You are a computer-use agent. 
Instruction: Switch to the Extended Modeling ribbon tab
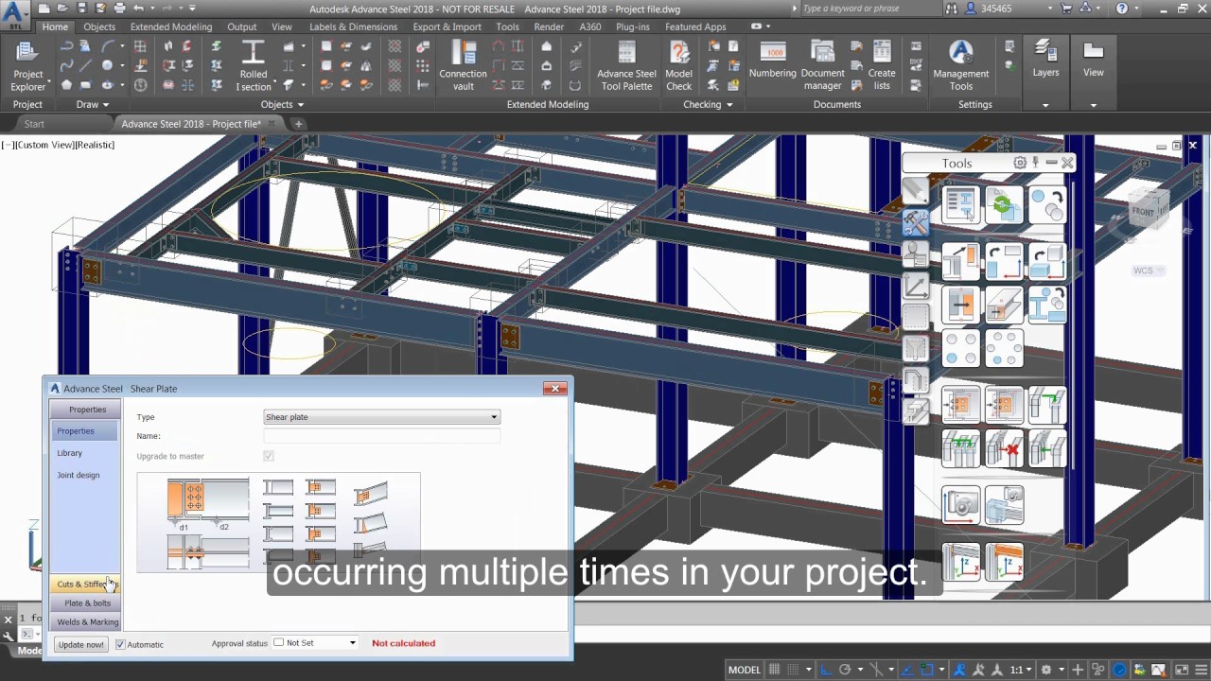point(170,26)
